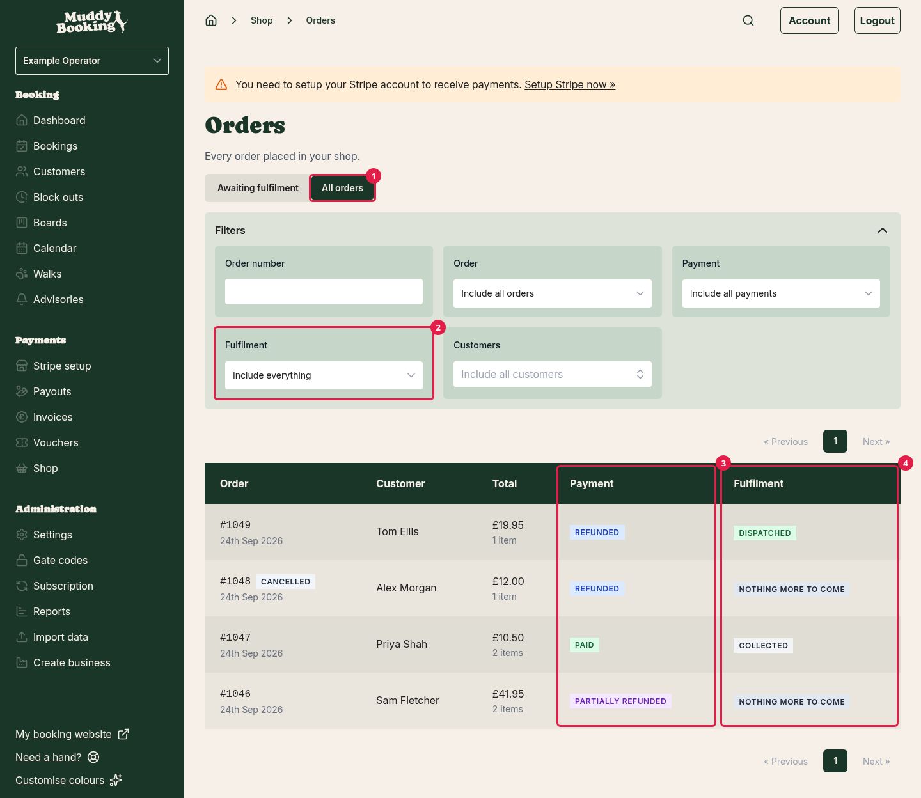The image size is (921, 798).
Task: Open the Example Operator dropdown
Action: tap(92, 61)
